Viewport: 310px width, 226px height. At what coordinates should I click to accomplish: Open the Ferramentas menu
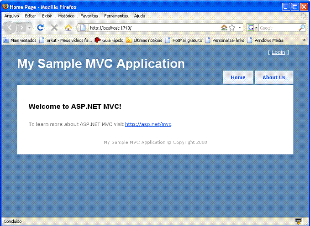tap(116, 16)
